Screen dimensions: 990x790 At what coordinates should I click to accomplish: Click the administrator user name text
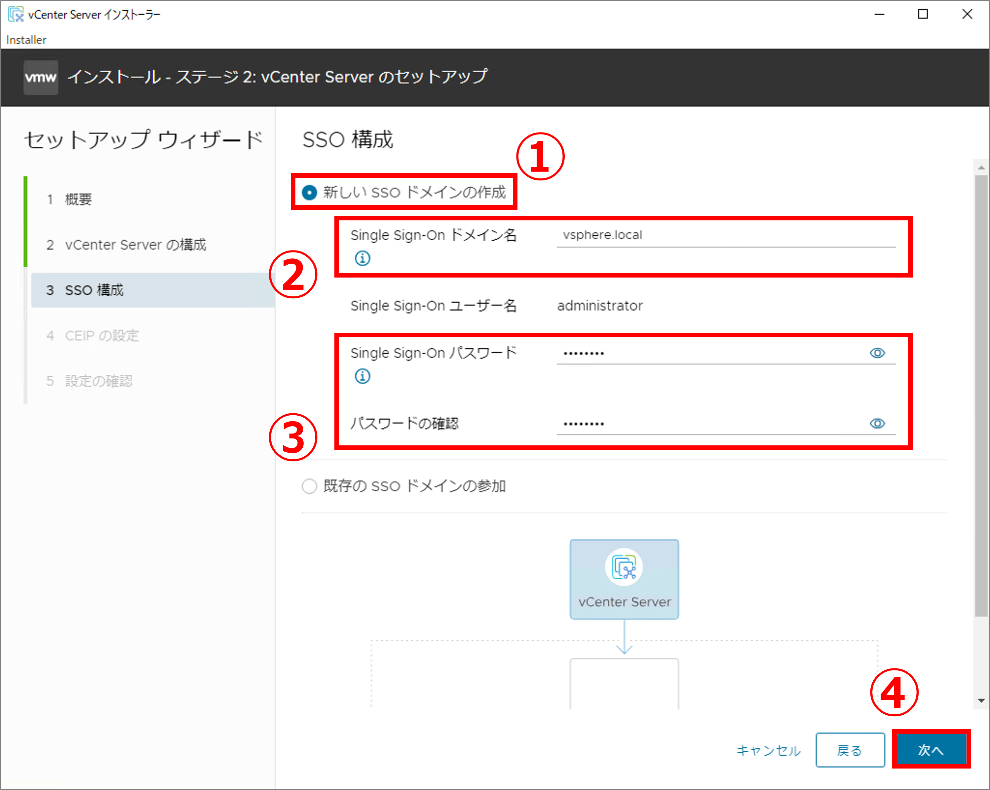point(600,306)
